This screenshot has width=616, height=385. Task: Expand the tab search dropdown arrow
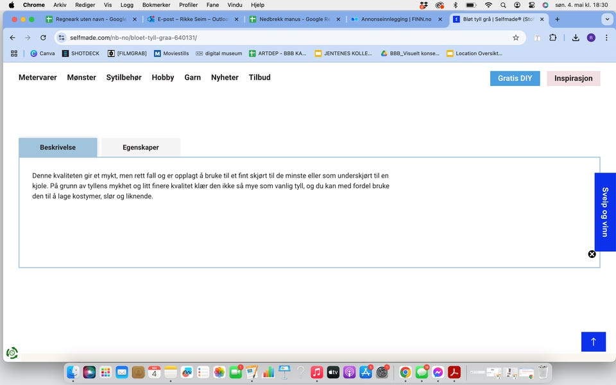[607, 19]
